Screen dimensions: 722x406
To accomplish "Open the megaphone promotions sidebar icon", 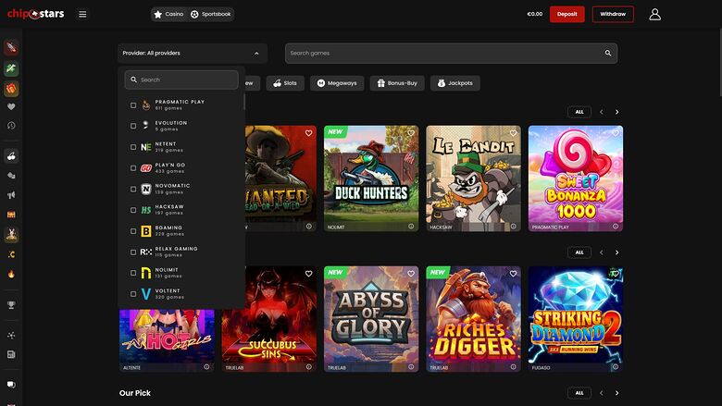I will tap(11, 195).
